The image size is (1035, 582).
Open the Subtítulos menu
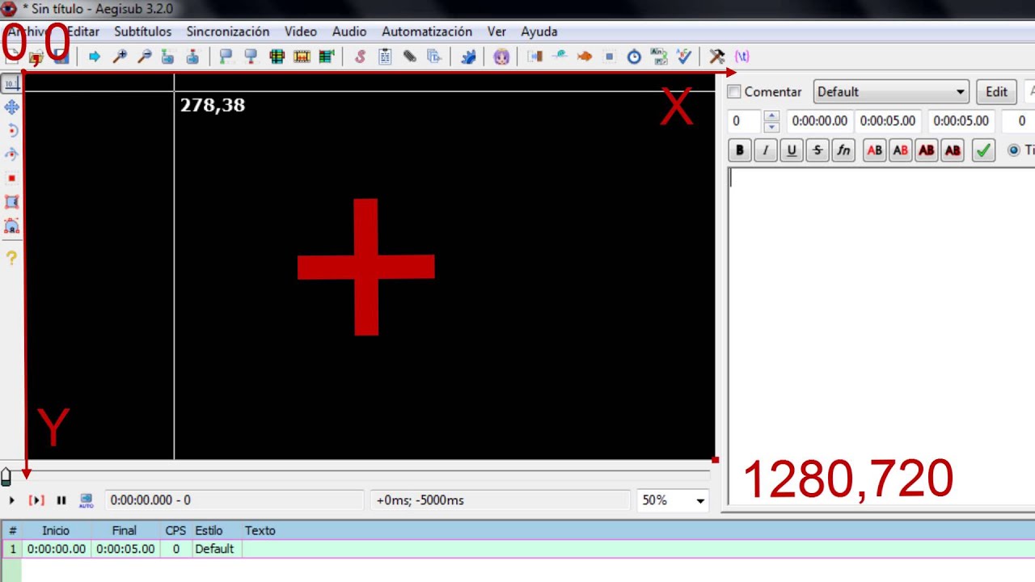pyautogui.click(x=143, y=32)
